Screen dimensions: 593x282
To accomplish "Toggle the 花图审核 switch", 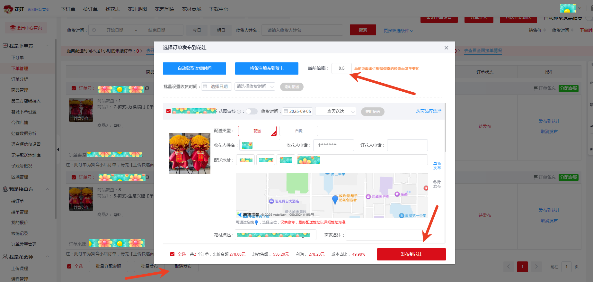I will point(252,111).
